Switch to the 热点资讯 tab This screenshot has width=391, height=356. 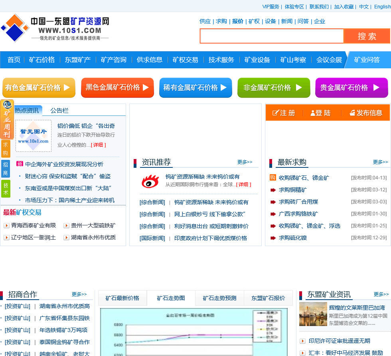28,110
